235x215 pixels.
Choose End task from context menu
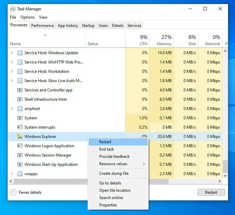107,149
